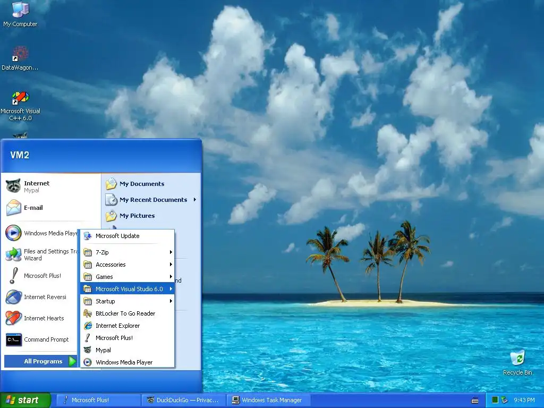Switch to Windows Task Manager taskbar button

[269, 400]
